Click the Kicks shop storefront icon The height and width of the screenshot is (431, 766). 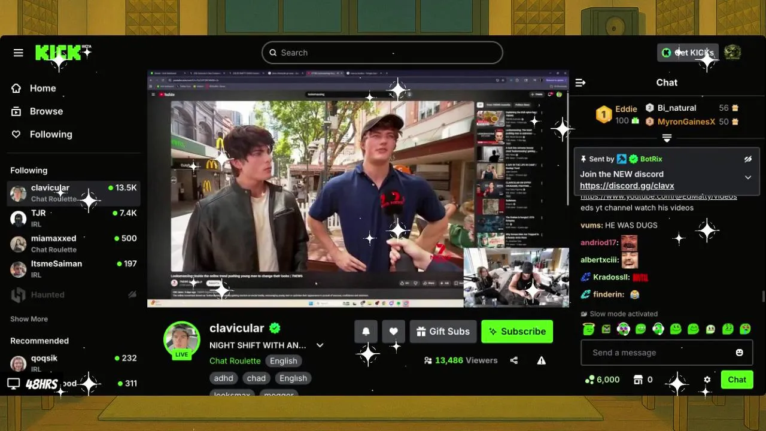tap(638, 380)
